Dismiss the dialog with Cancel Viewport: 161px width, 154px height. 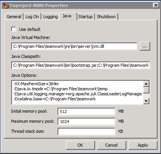tap(112, 145)
